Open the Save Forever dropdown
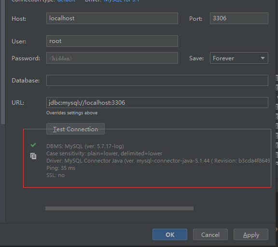Viewport: 278px width, 247px height. coord(239,58)
